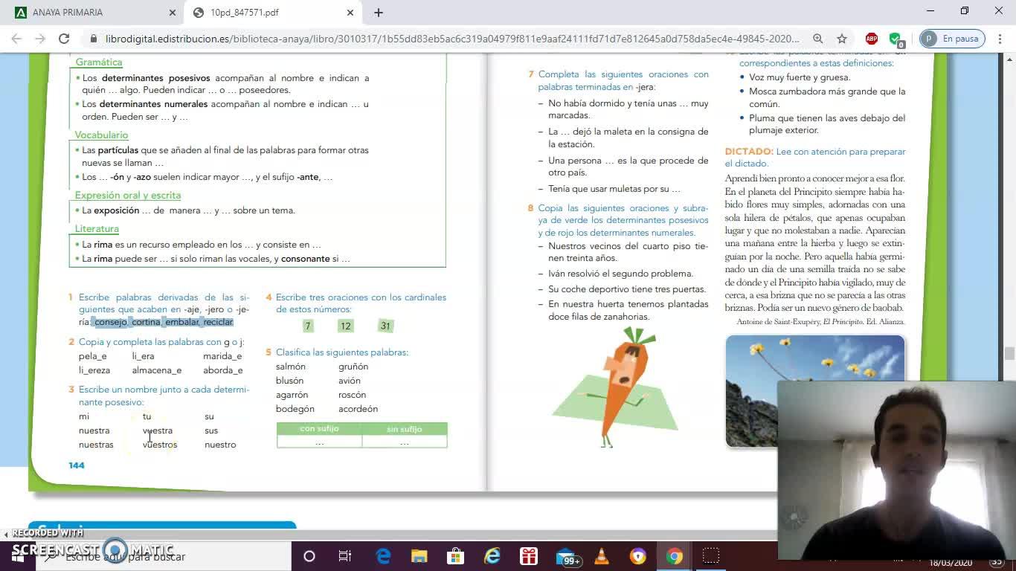This screenshot has height=571, width=1016.
Task: Click page number 144
Action: point(77,465)
